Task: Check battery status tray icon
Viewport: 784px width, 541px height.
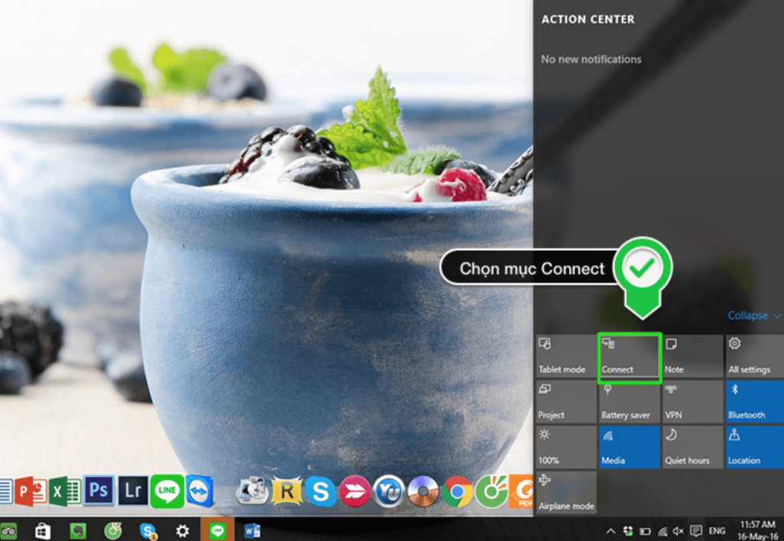Action: 645,531
